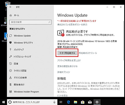Click 今すぐ再起動する button
The height and width of the screenshot is (105, 125).
pyautogui.click(x=67, y=53)
